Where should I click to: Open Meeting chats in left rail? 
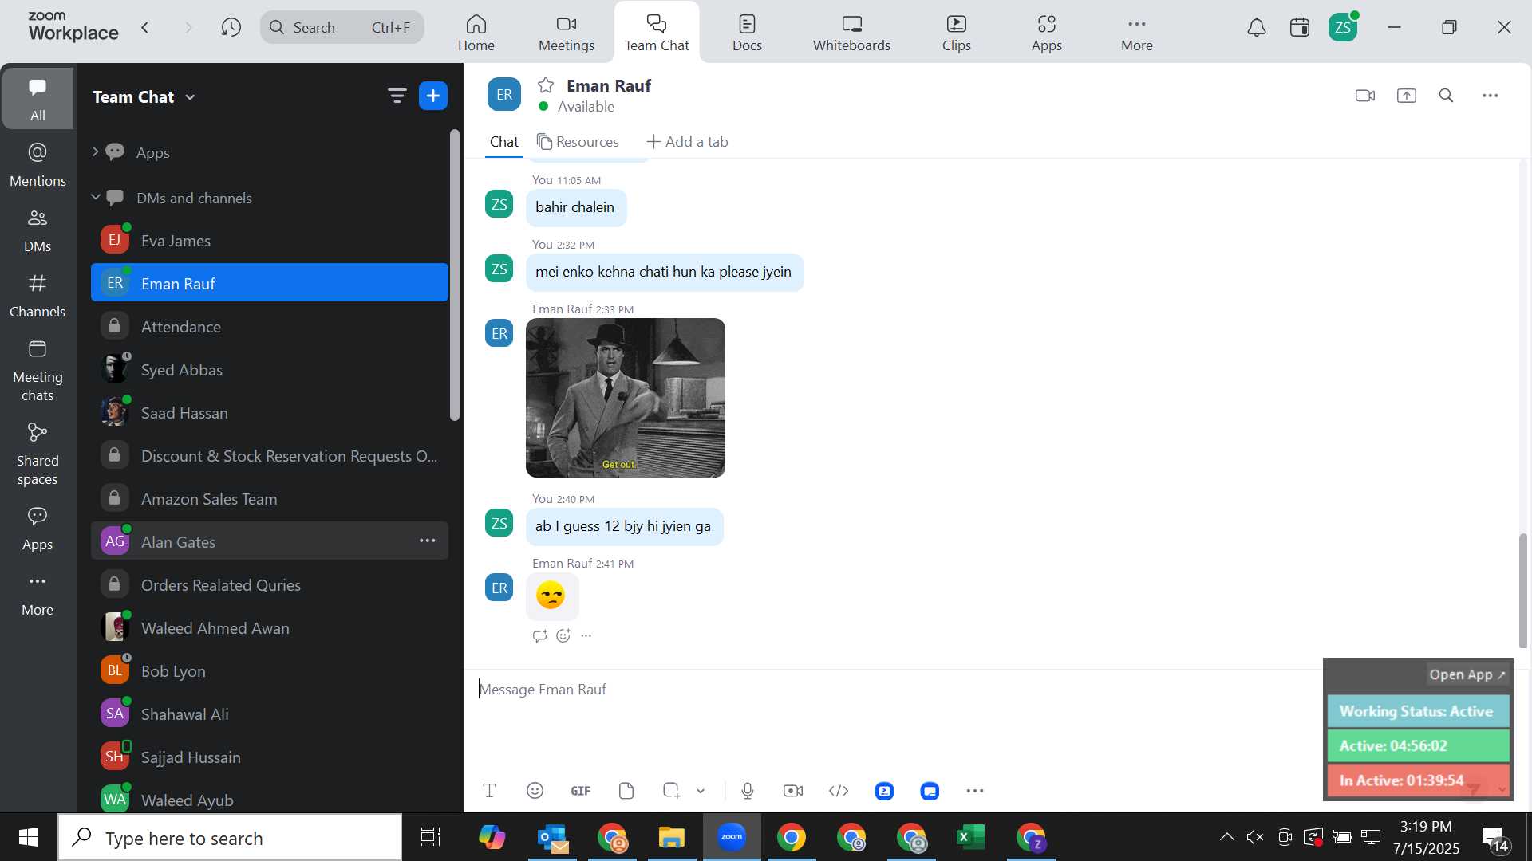pyautogui.click(x=38, y=371)
